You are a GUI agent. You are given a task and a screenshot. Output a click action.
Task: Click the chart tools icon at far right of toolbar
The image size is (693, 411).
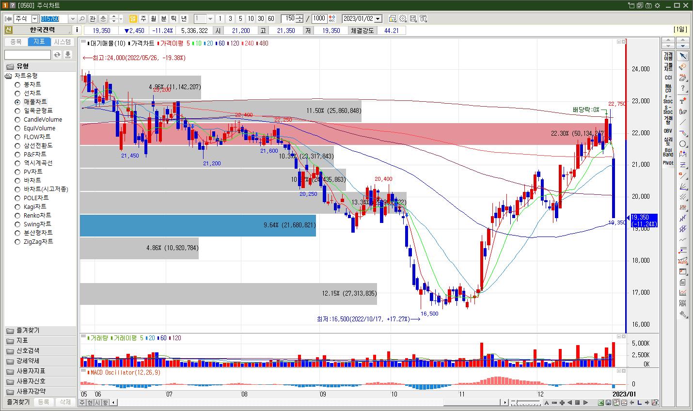tap(423, 19)
